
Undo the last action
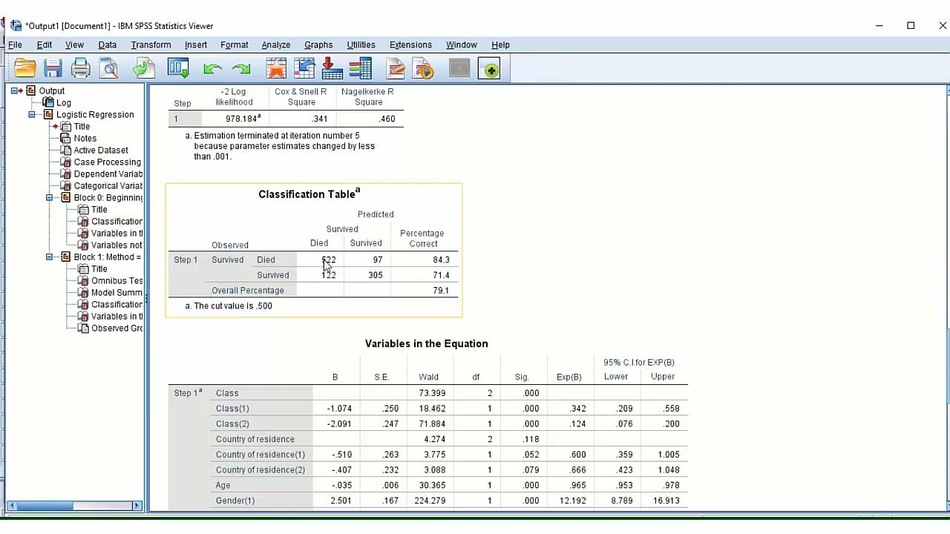tap(212, 69)
